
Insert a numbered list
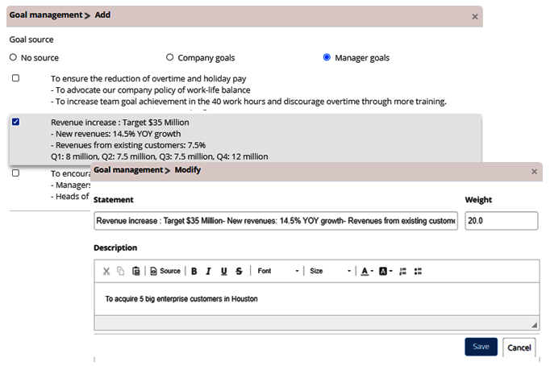coord(402,271)
